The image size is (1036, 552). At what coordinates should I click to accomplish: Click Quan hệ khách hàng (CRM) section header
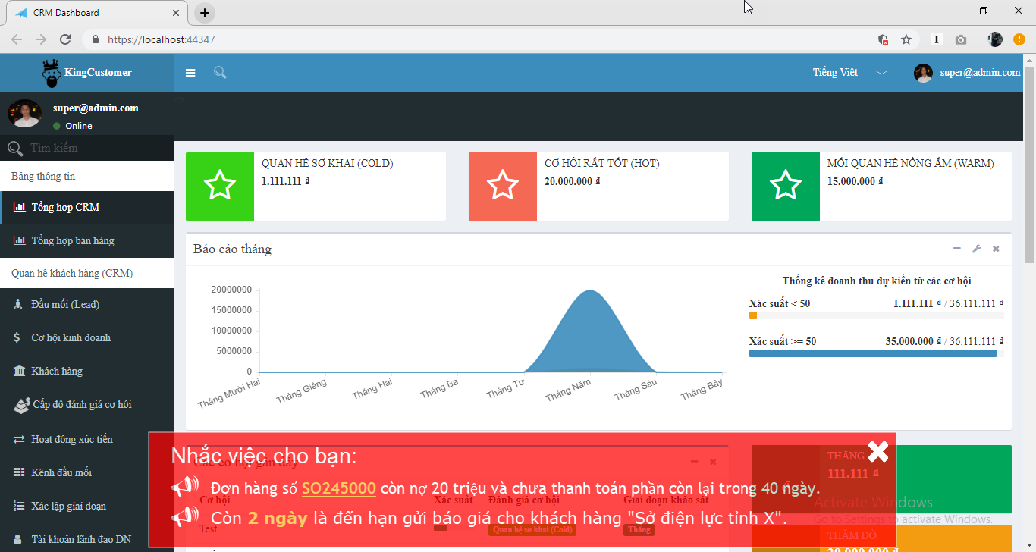point(87,273)
